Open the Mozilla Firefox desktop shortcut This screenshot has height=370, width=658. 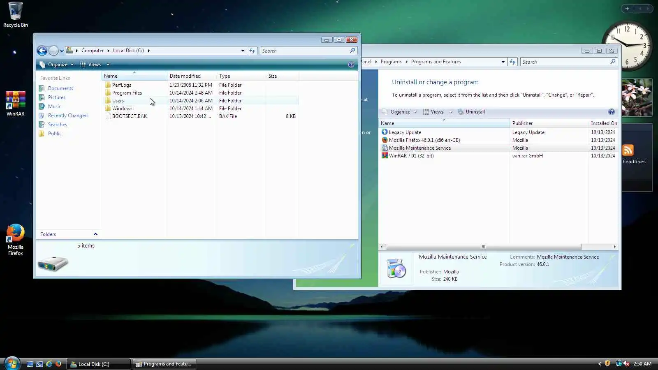click(x=15, y=240)
